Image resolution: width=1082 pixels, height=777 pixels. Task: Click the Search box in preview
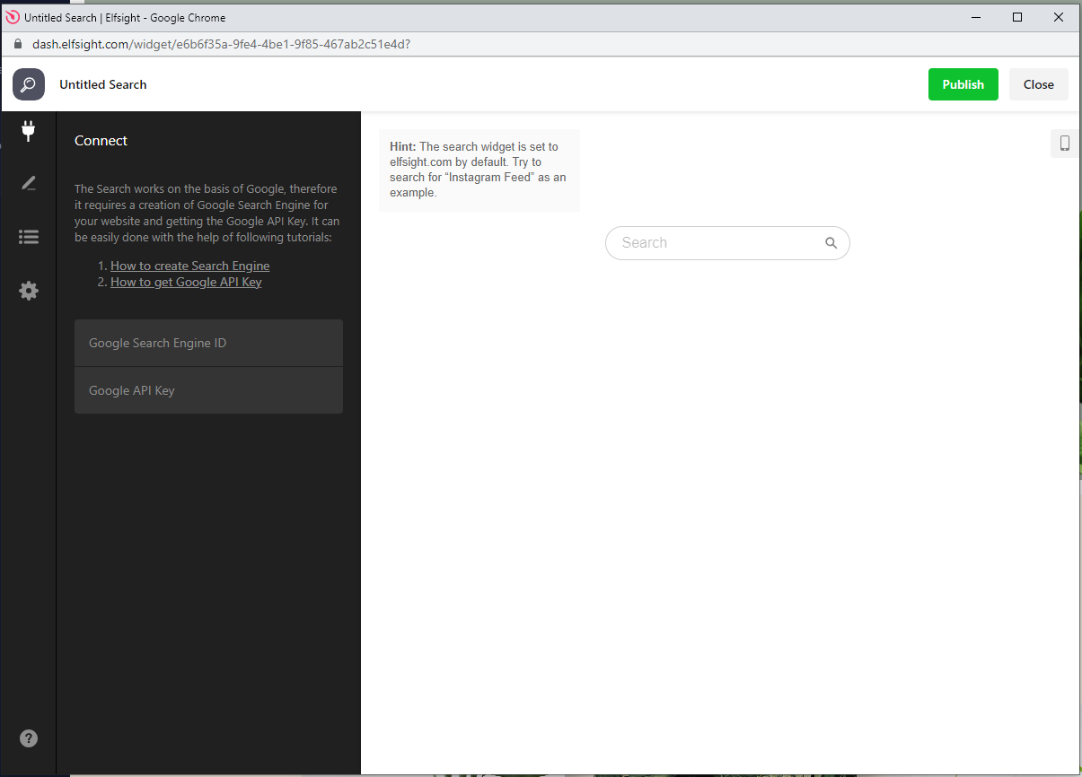(727, 243)
